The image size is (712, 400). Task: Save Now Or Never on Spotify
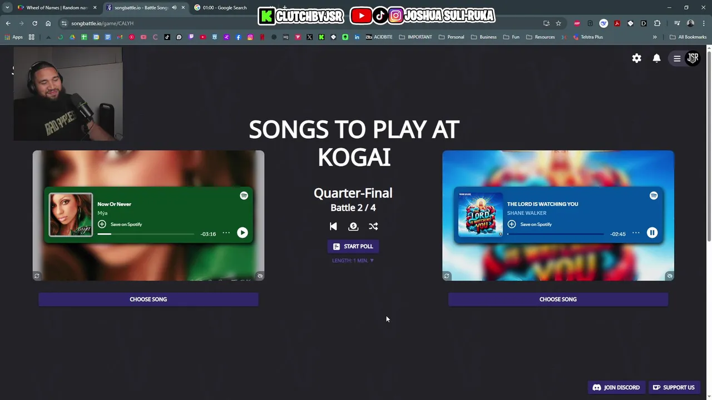[x=120, y=224]
